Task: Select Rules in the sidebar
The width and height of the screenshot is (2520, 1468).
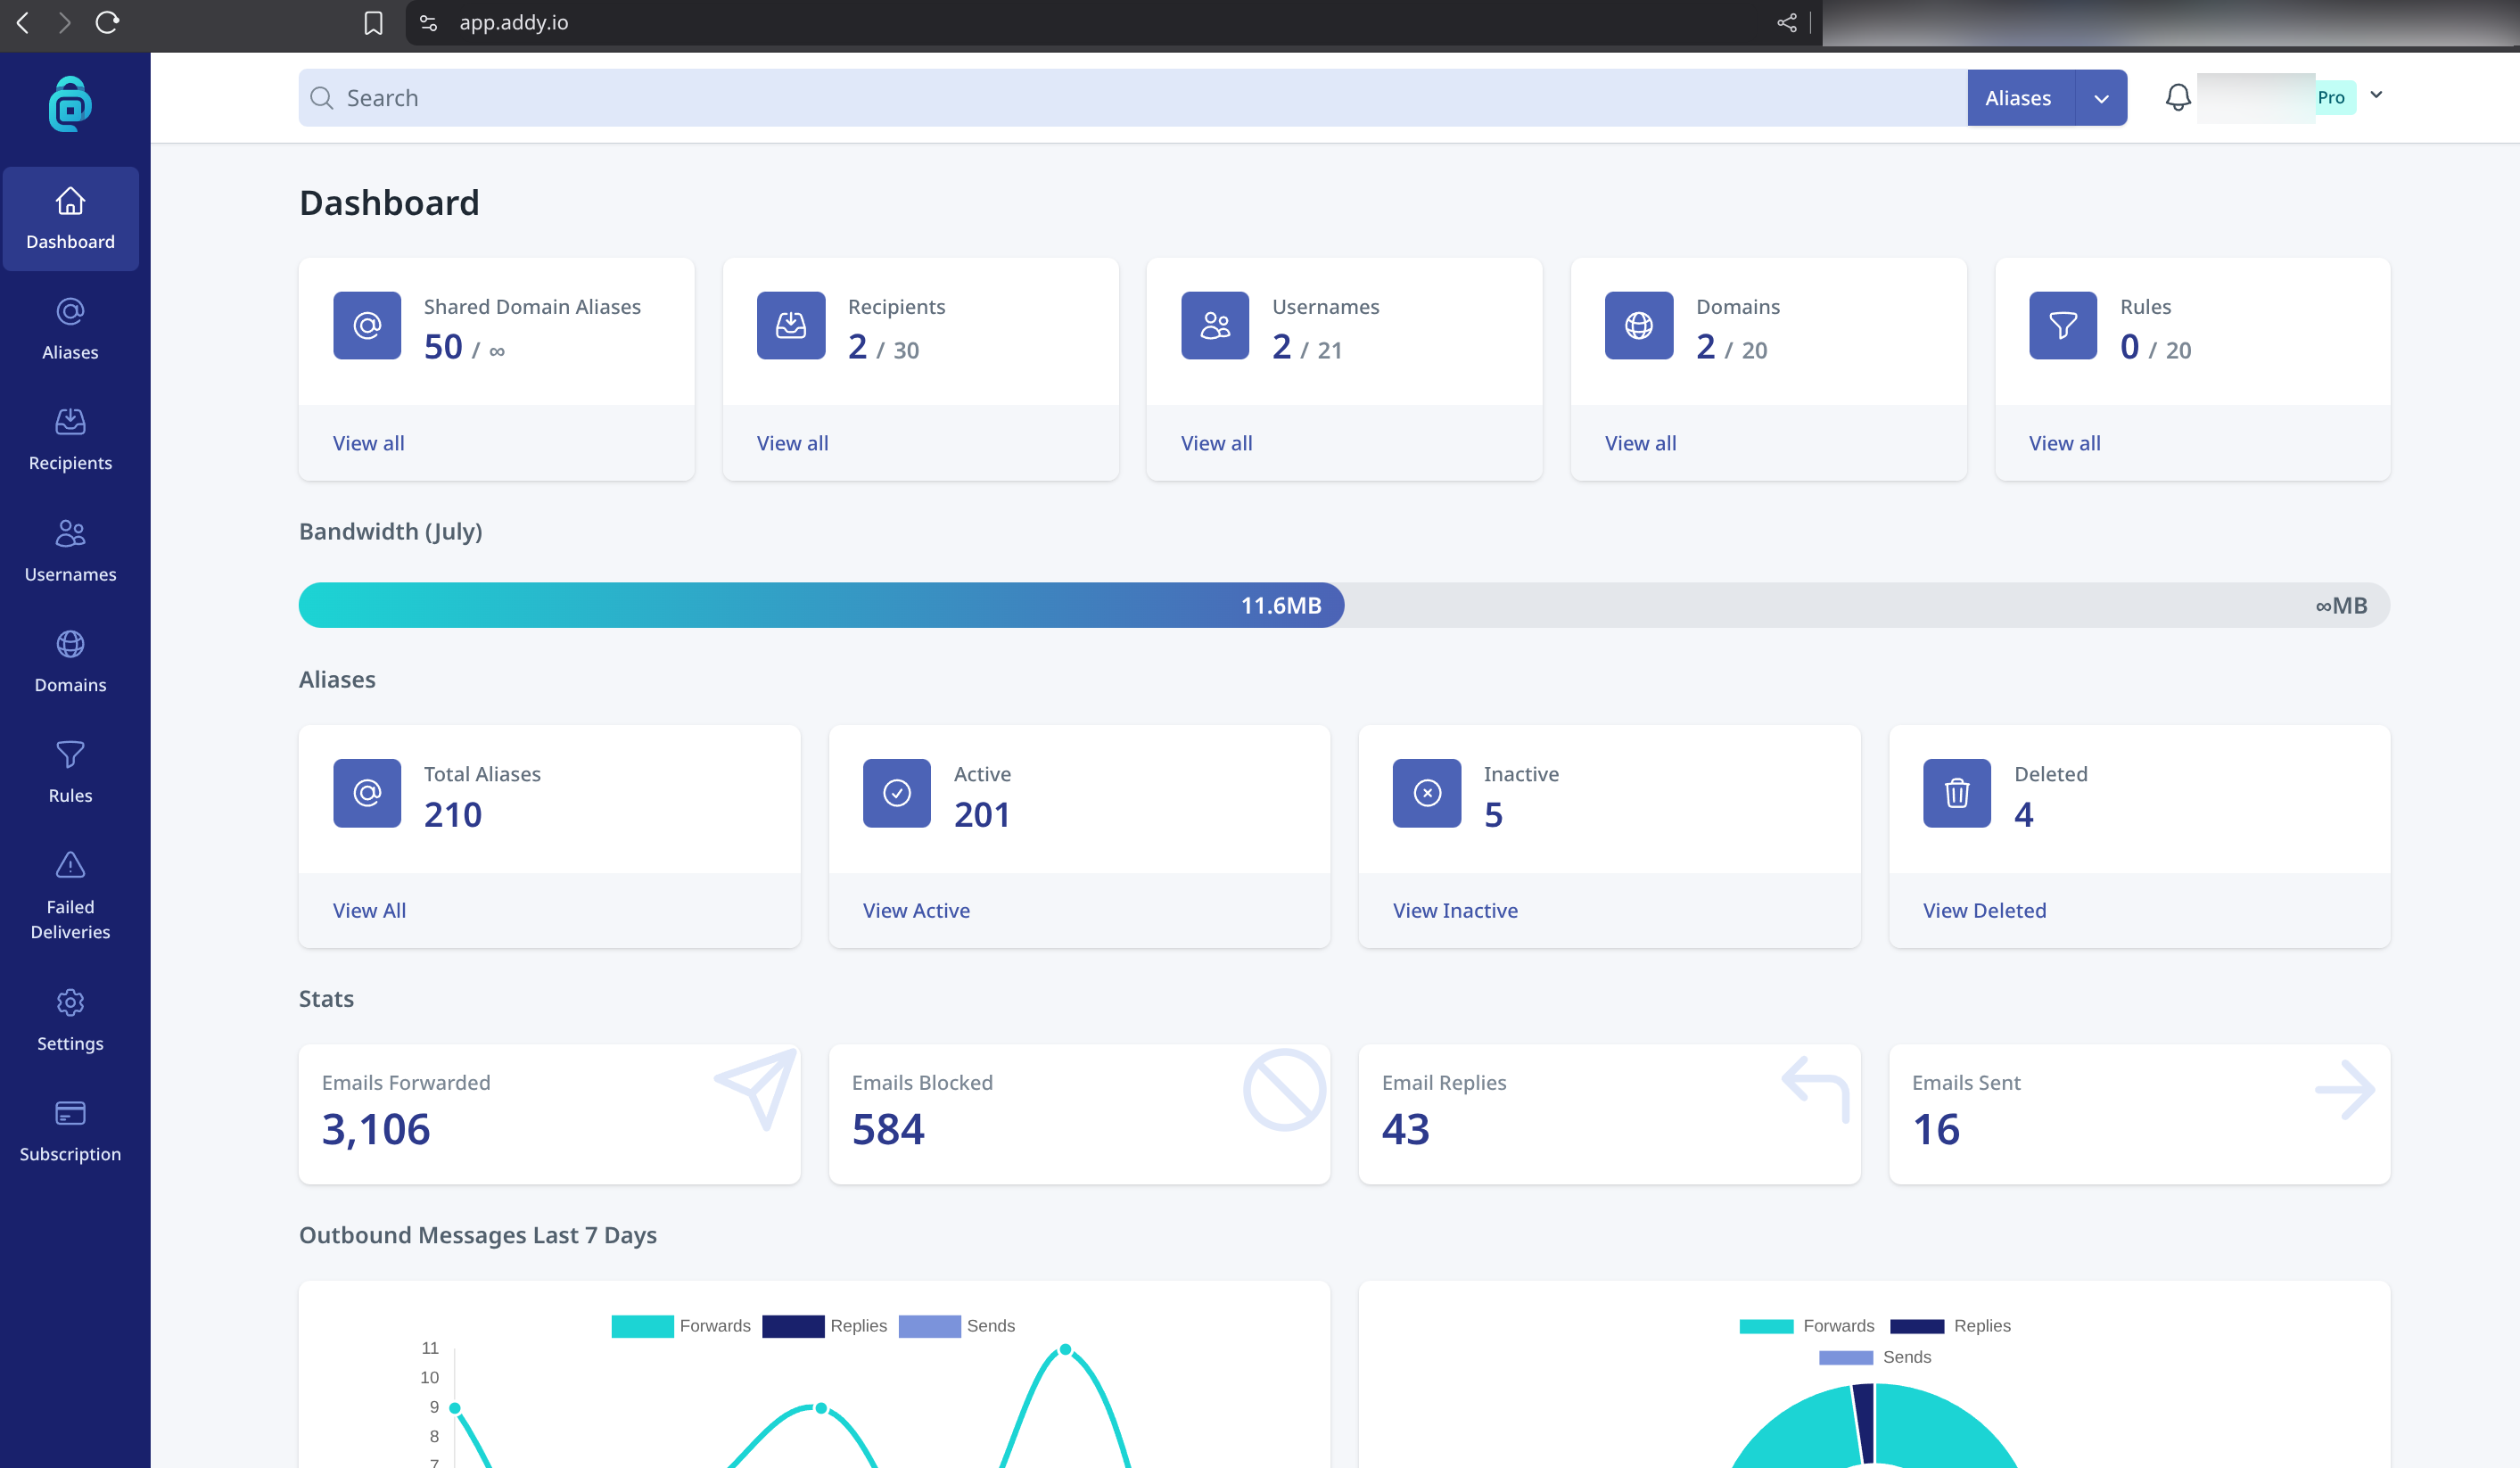Action: point(70,772)
